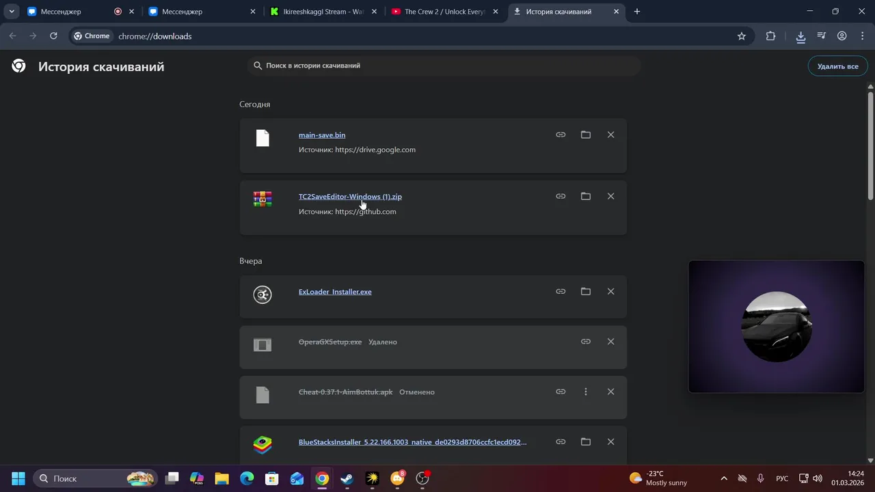Open ExLoader_Installer.exe file link

tap(335, 292)
